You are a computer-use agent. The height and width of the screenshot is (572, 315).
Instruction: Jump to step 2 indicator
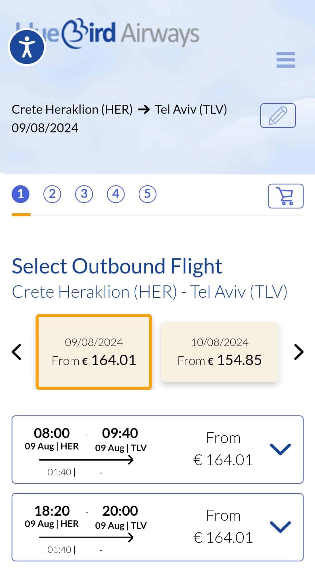pos(52,194)
